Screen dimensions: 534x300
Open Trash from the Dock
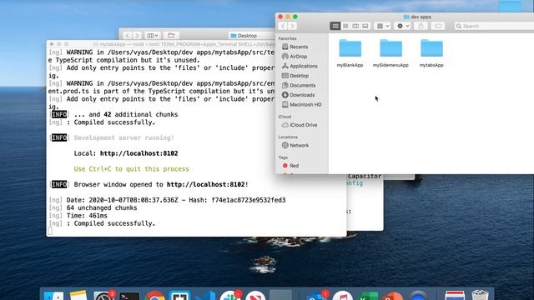pyautogui.click(x=481, y=295)
